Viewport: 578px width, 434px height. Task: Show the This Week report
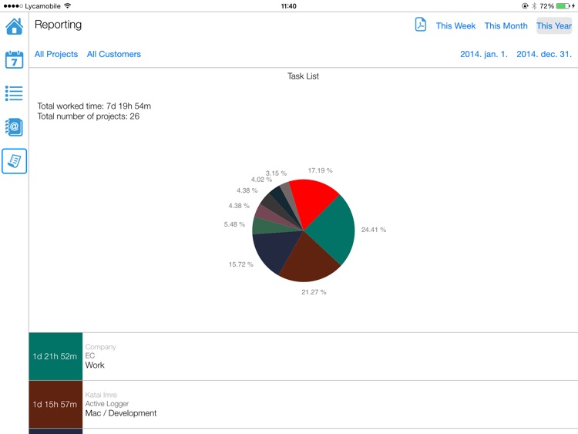[455, 25]
